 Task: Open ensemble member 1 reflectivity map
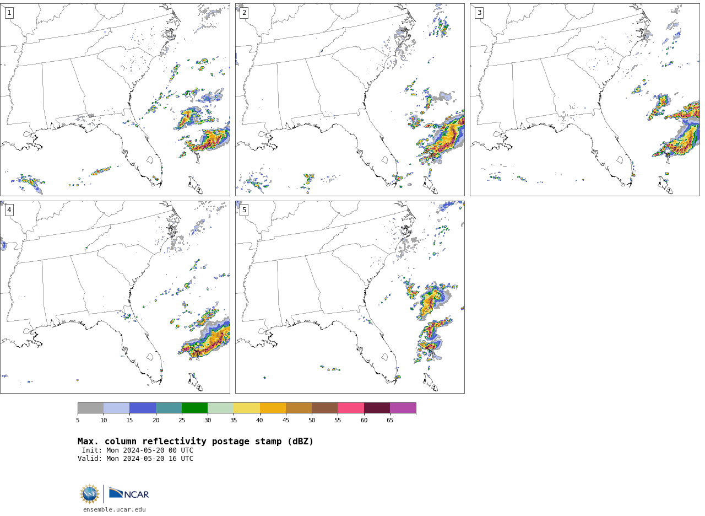115,100
